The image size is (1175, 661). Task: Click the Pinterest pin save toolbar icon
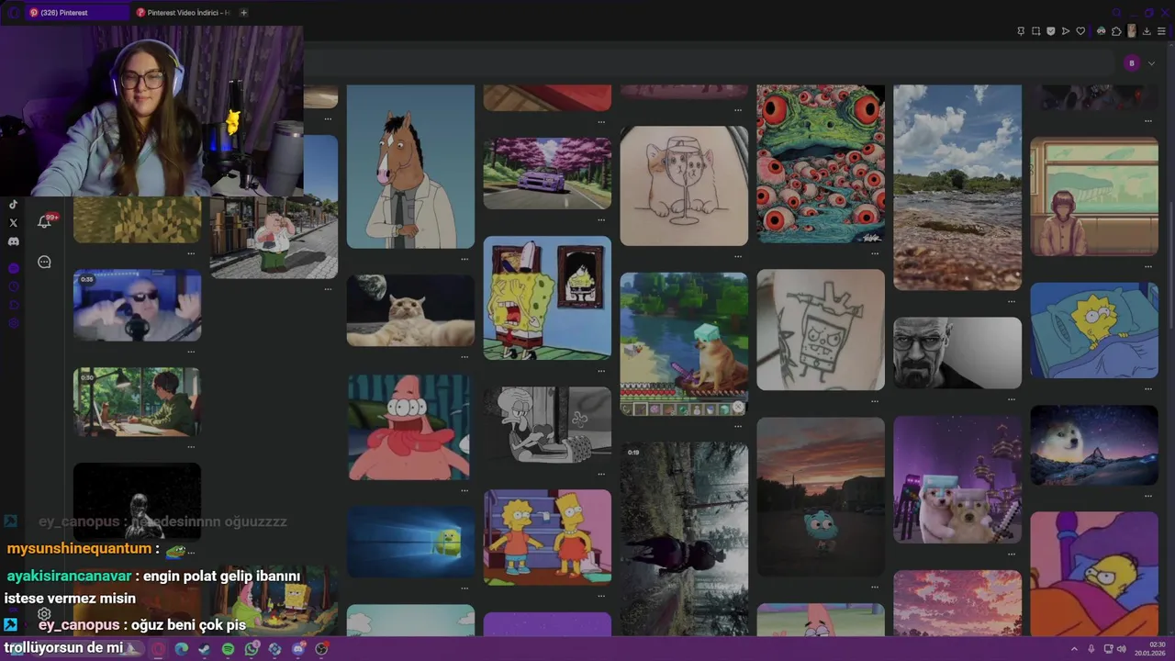pos(1021,31)
